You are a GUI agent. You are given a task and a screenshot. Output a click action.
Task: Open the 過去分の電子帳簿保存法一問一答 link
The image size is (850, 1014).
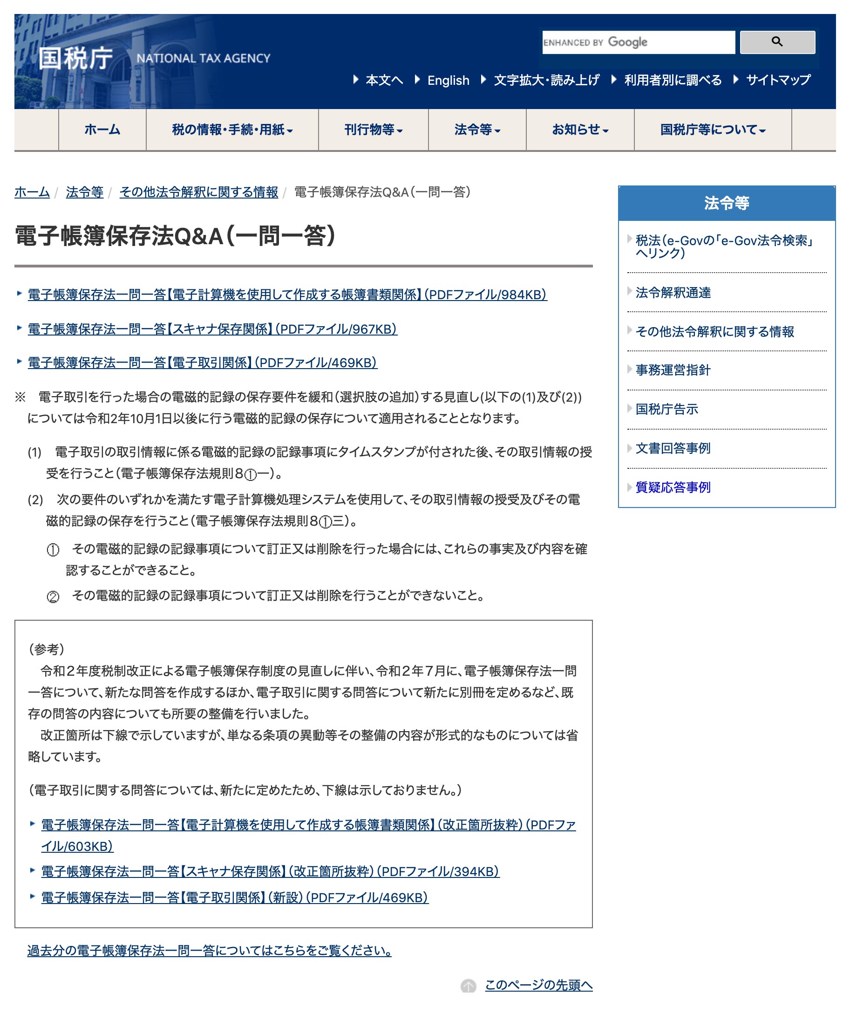[210, 951]
